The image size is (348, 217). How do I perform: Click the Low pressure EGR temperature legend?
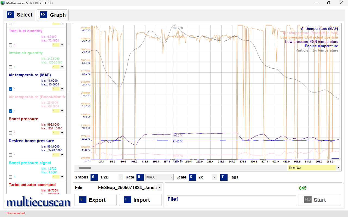click(312, 42)
